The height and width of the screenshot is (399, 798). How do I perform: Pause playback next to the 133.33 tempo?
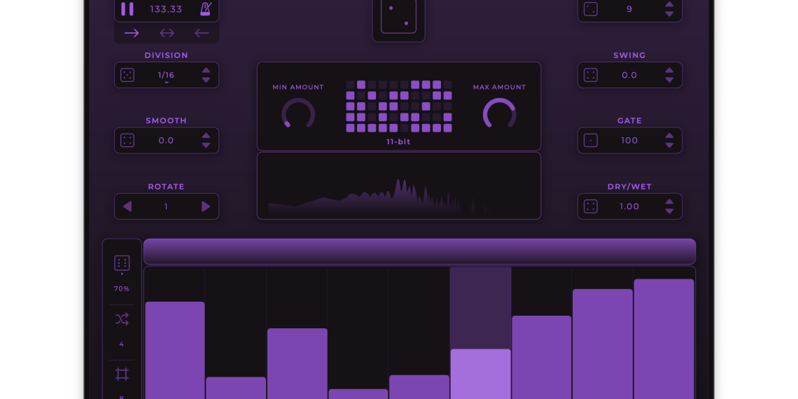[x=127, y=9]
